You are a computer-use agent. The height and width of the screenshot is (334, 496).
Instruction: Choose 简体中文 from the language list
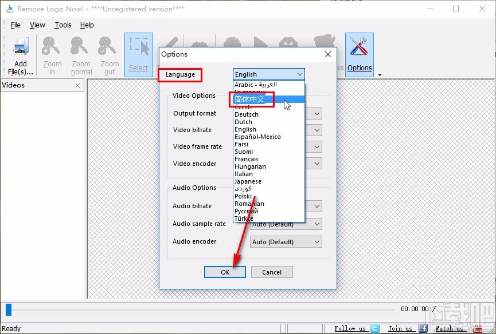(269, 99)
